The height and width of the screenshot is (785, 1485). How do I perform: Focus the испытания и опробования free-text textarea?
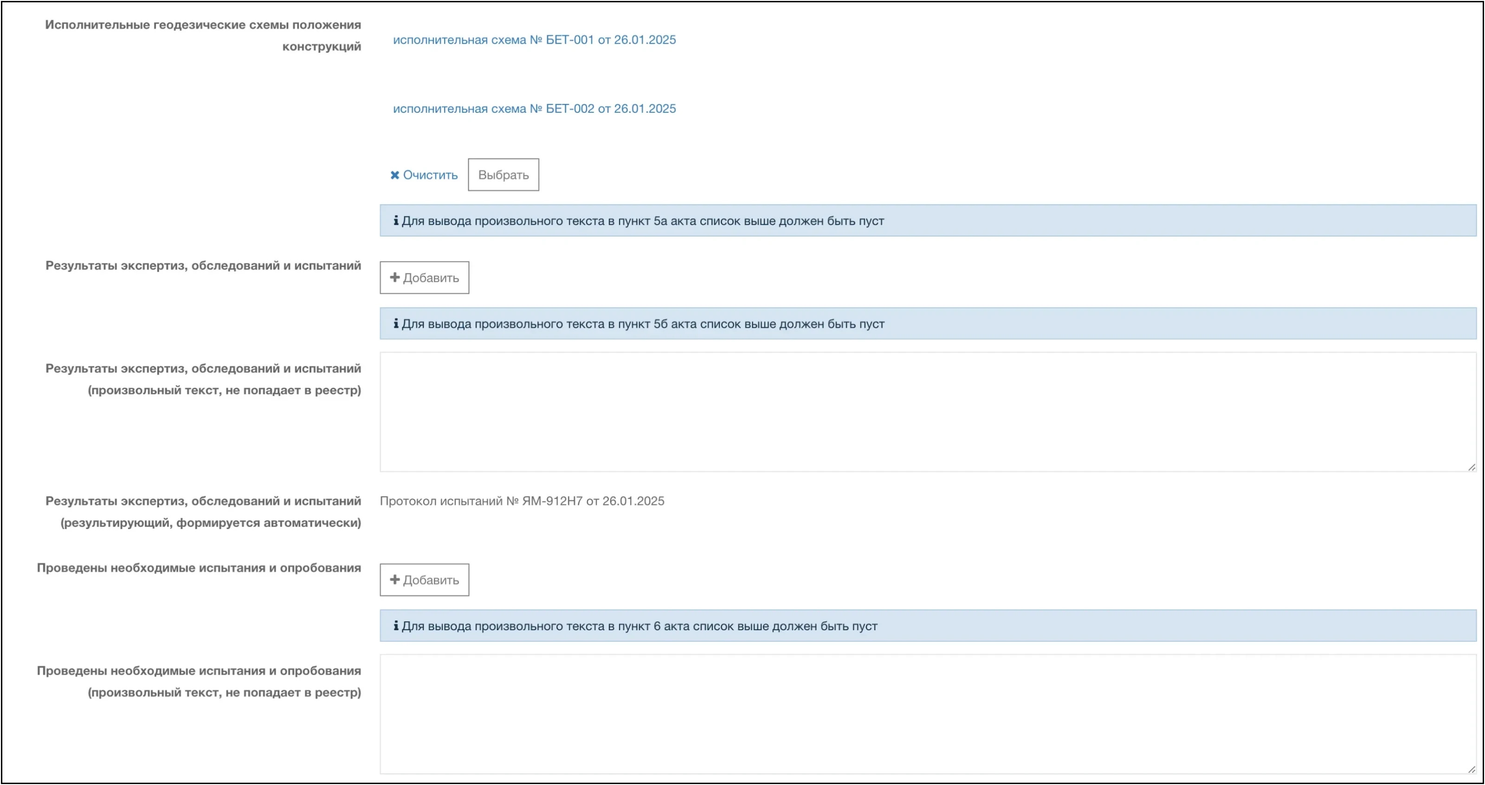[x=927, y=714]
